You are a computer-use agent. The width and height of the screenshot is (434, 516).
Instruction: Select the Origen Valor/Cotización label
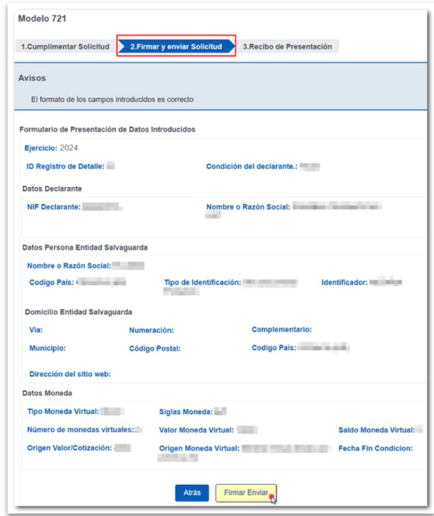(x=70, y=448)
